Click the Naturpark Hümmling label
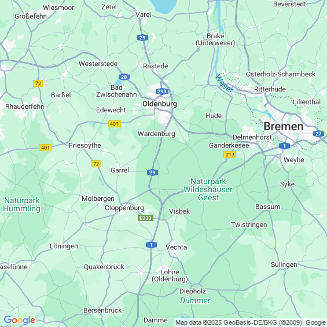The width and height of the screenshot is (327, 327). click(x=21, y=204)
